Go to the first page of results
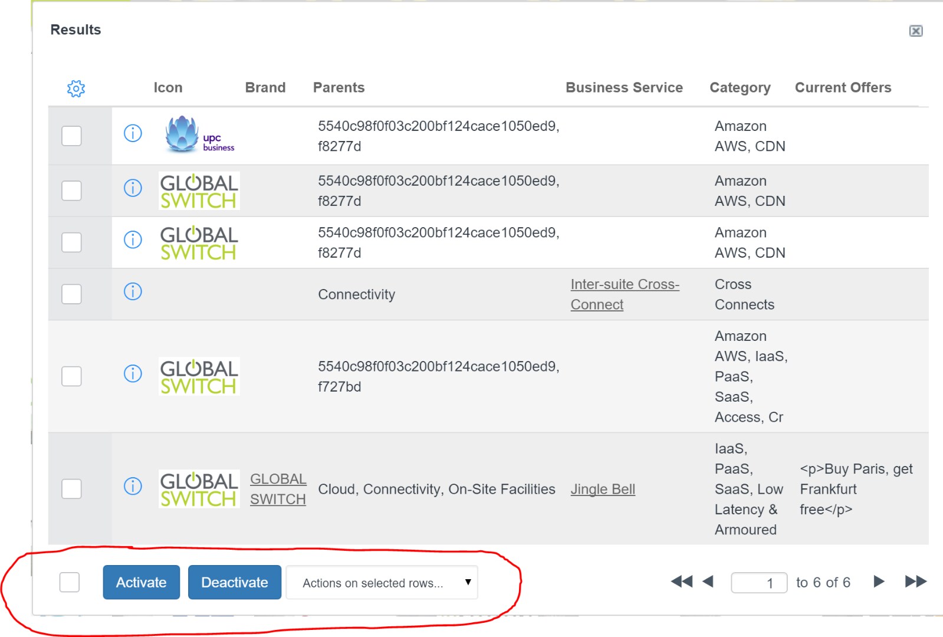This screenshot has width=943, height=637. (x=681, y=582)
